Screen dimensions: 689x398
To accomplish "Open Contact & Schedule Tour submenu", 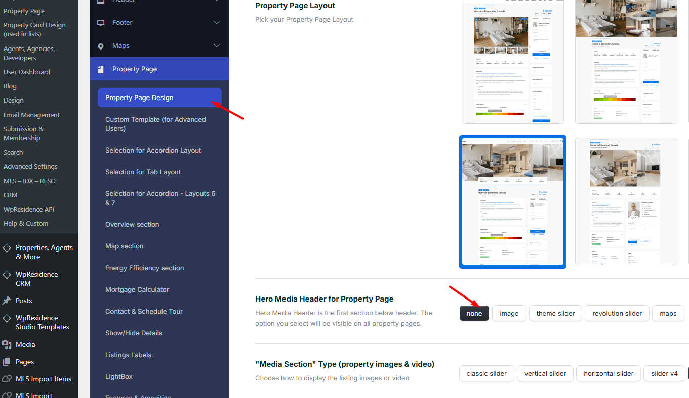I will pos(144,311).
